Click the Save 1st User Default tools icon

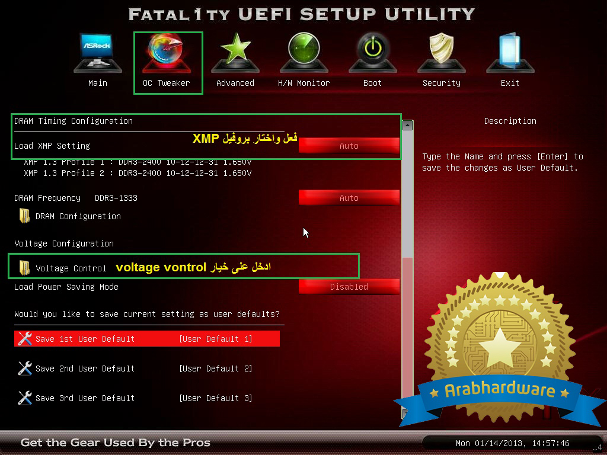25,338
